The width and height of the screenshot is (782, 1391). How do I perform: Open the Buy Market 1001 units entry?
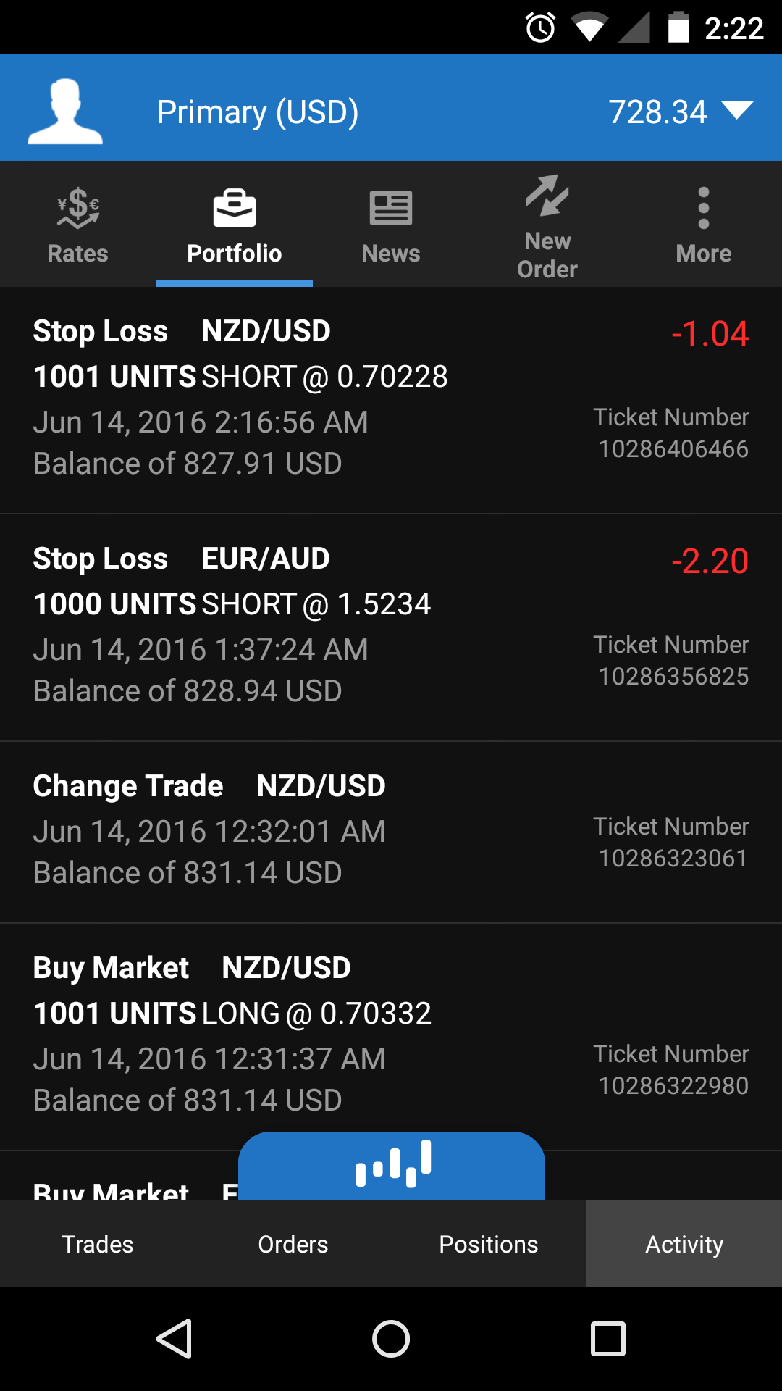point(391,1036)
